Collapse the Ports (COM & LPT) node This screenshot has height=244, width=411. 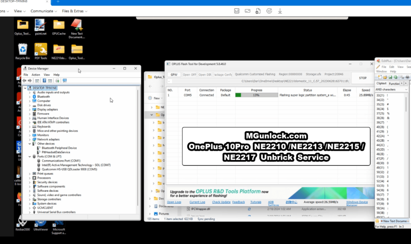coord(30,157)
